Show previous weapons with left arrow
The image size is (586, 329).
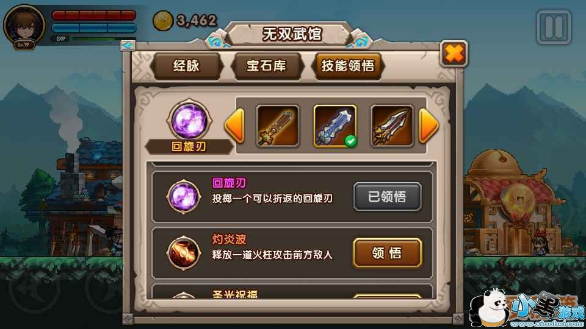234,126
